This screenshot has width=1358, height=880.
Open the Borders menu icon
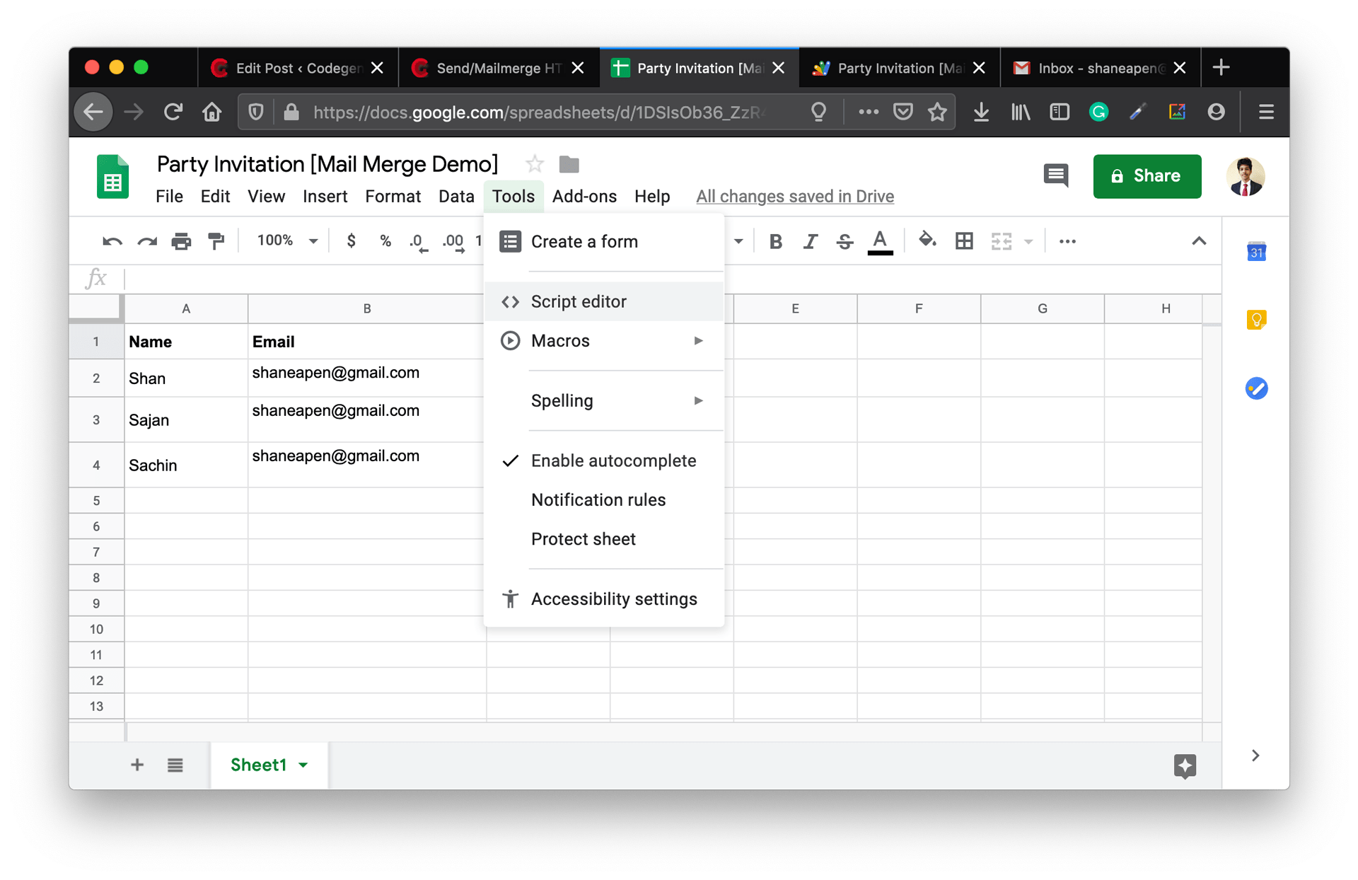pos(963,241)
